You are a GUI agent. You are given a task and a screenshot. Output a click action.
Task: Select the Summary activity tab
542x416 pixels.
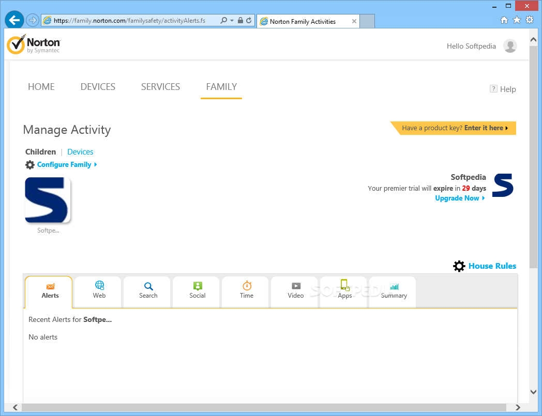pyautogui.click(x=393, y=292)
